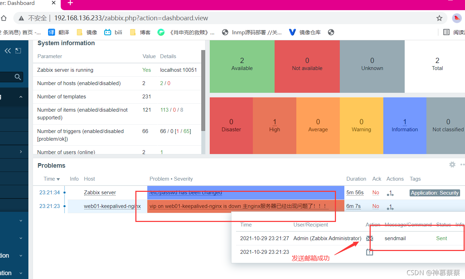Image resolution: width=465 pixels, height=279 pixels.
Task: Click the localhost:10051 details value
Action: click(x=178, y=70)
